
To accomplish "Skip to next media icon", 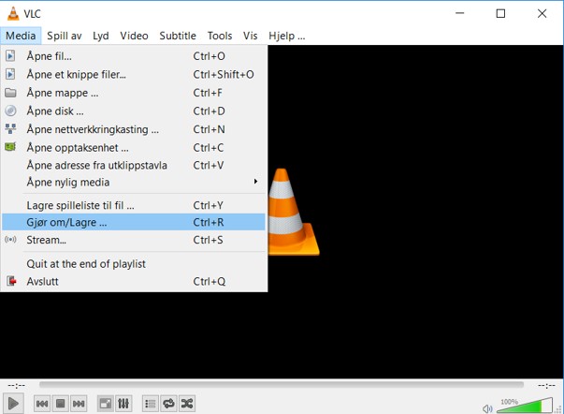I will click(80, 404).
